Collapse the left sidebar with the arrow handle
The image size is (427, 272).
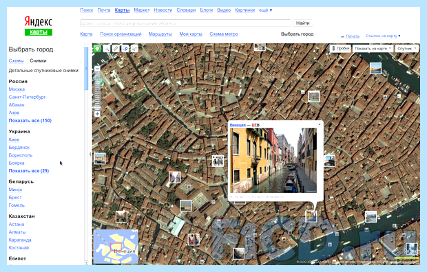coord(90,155)
